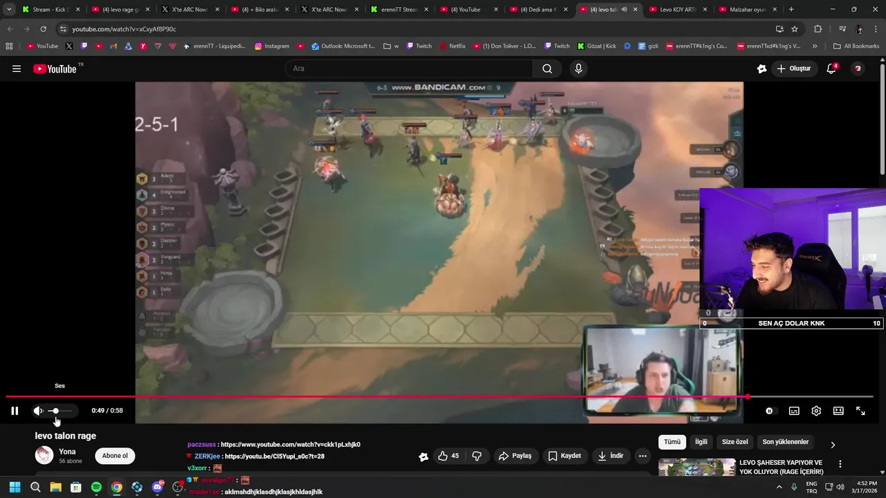886x498 pixels.
Task: Dislike the video with thumbs down
Action: click(477, 456)
